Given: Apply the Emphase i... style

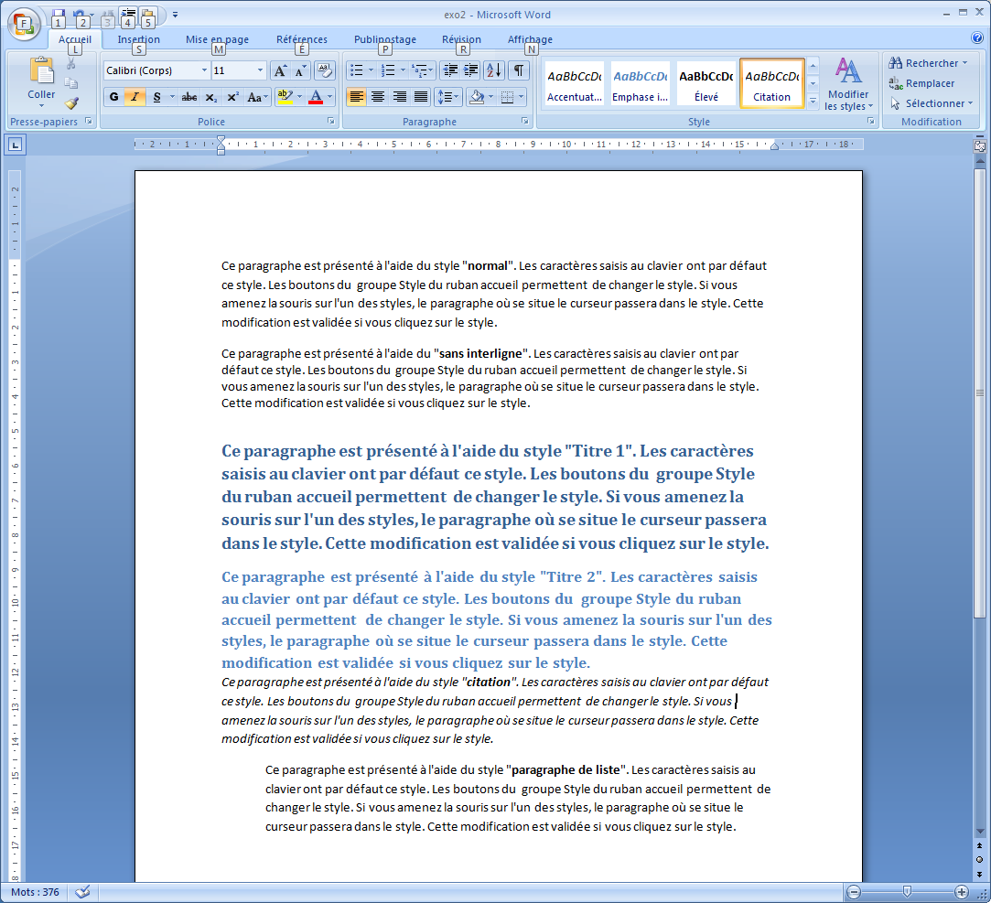Looking at the screenshot, I should [640, 83].
